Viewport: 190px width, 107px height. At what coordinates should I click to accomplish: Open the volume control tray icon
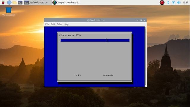pos(179,2)
